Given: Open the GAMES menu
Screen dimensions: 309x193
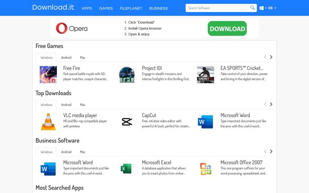Looking at the screenshot, I should point(106,8).
